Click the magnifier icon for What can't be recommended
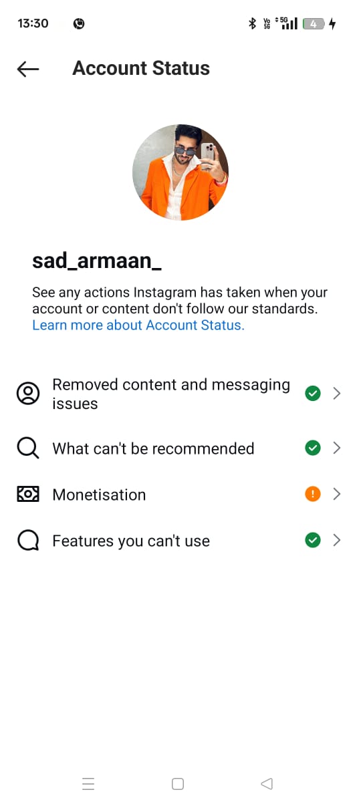 pyautogui.click(x=28, y=448)
